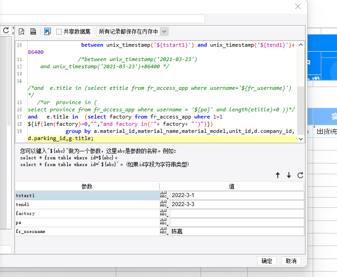The image size is (337, 277).
Task: Edit the tstart1 value 2022-3-1
Action: point(237,195)
